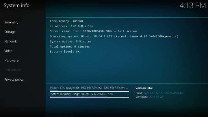Open the Storage section

10,32
